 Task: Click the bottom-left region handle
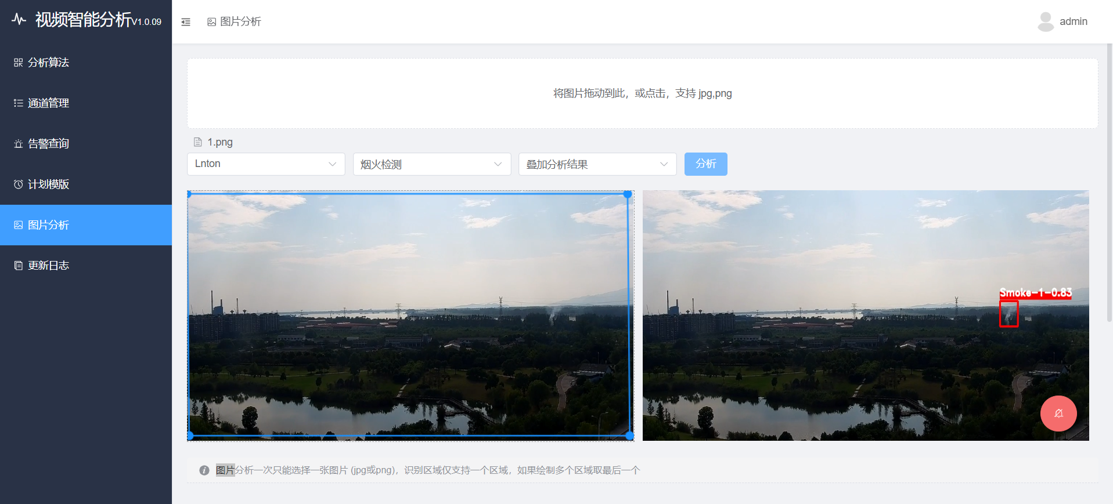(x=190, y=435)
